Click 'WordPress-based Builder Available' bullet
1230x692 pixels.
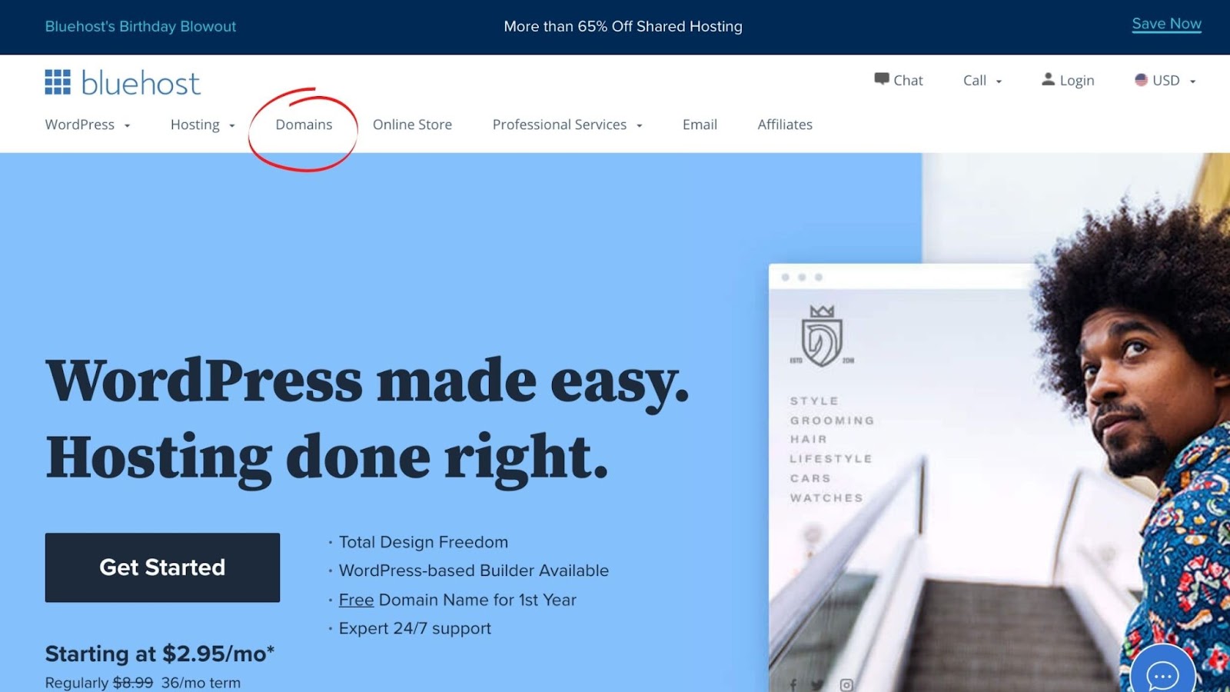tap(474, 571)
